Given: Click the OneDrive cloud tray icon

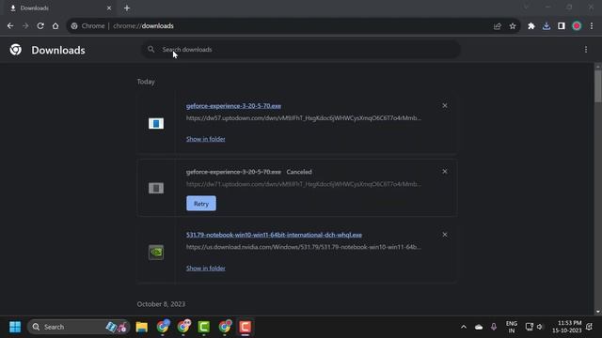Looking at the screenshot, I should 479,327.
